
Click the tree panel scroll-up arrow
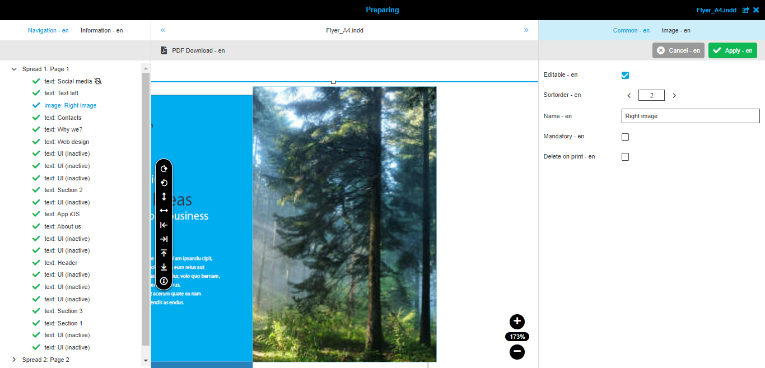(x=146, y=68)
